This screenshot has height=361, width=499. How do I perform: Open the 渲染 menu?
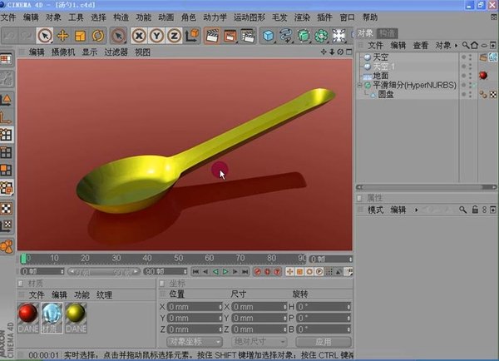(302, 17)
